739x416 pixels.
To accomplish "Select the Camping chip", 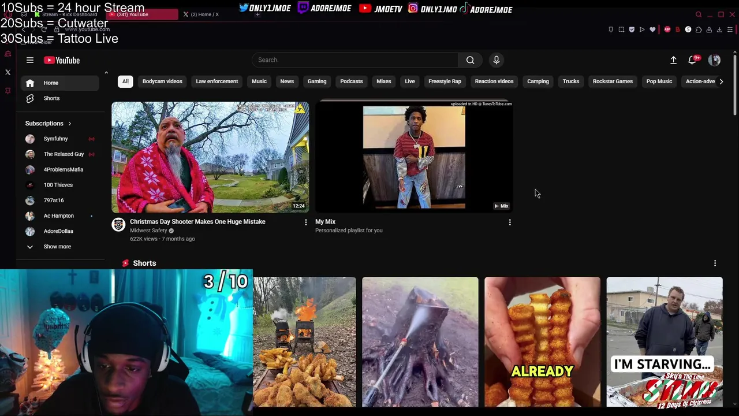I will (538, 81).
